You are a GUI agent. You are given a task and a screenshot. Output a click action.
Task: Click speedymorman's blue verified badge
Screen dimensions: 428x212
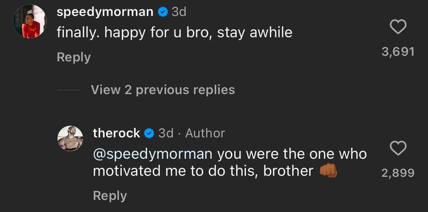click(x=163, y=13)
